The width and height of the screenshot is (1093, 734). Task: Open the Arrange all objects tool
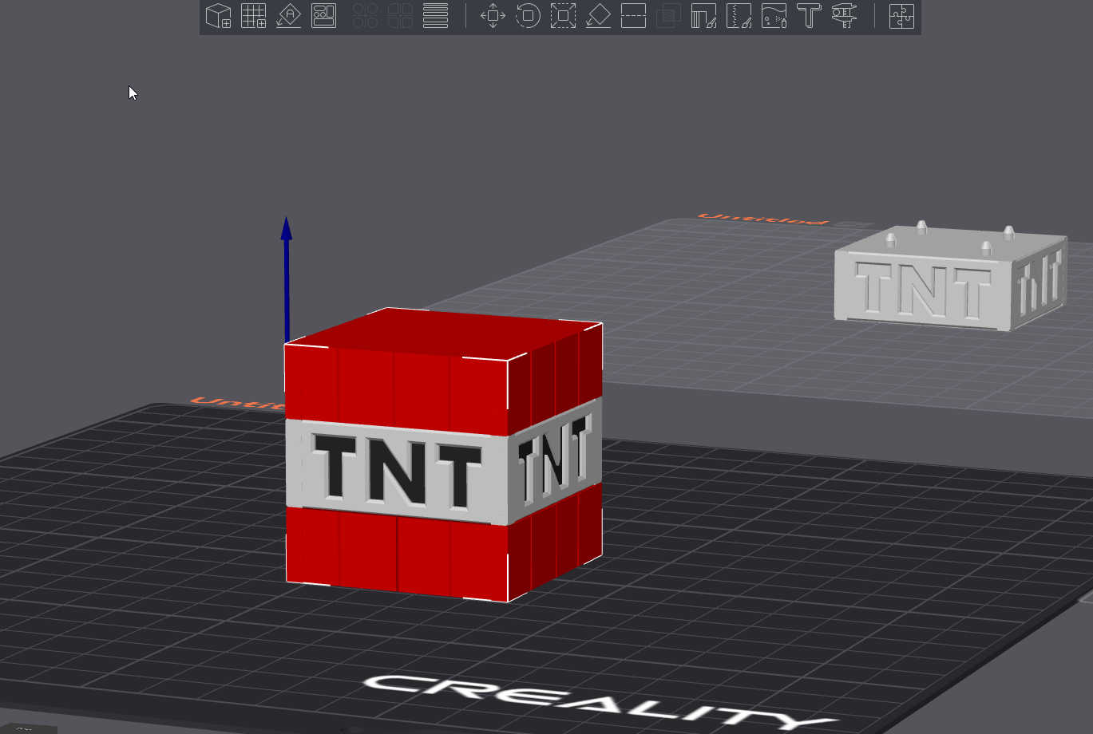click(323, 16)
